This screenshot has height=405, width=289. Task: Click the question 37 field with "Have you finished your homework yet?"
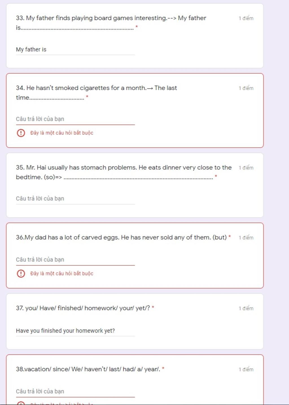click(x=75, y=331)
